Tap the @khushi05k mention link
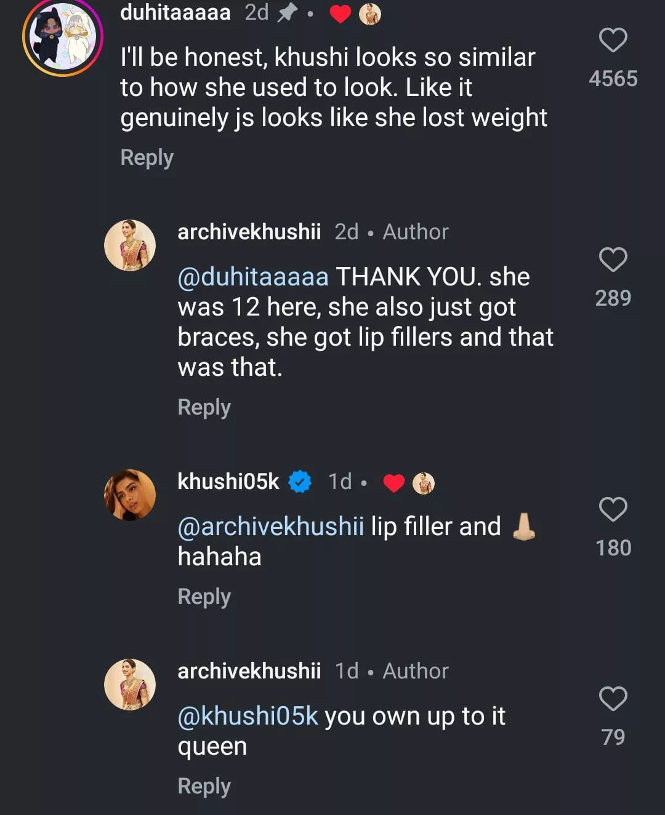 coord(248,716)
